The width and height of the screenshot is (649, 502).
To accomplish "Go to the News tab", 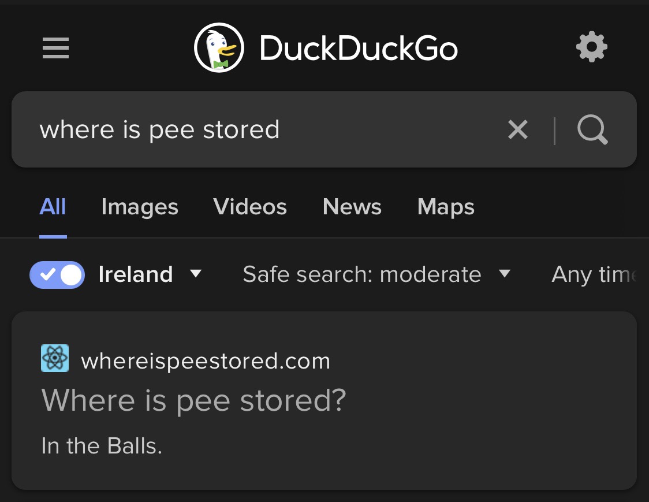I will point(352,207).
